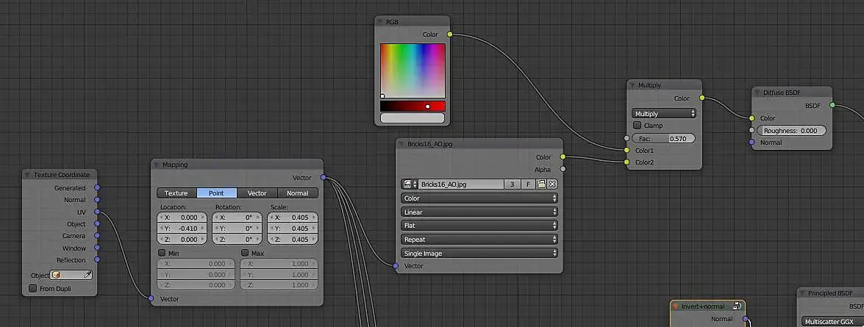Select the Point mapping type

click(217, 193)
